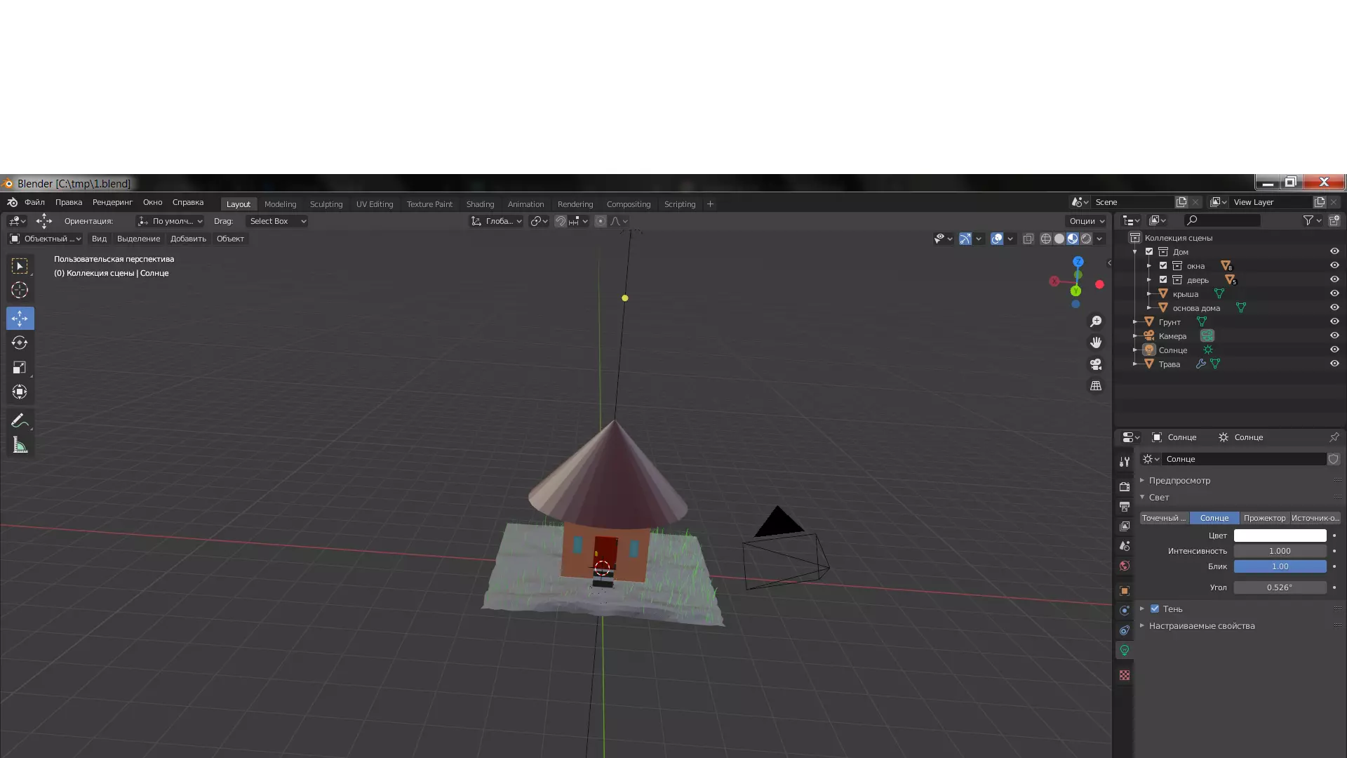1347x758 pixels.
Task: Click the Добавить menu button
Action: [188, 239]
